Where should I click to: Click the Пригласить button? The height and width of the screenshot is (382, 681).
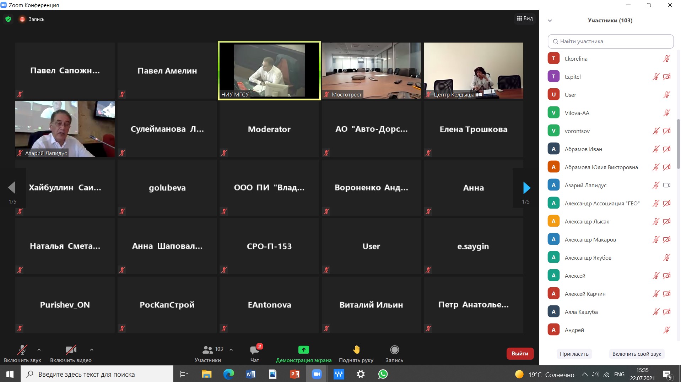coord(574,354)
